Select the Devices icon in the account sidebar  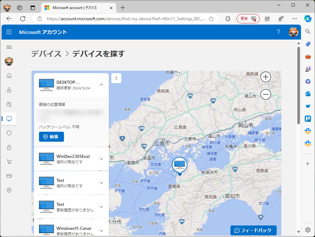pos(9,119)
